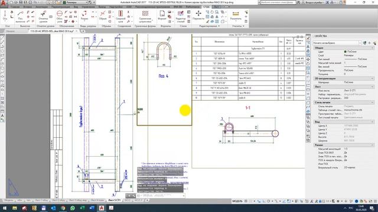Click the quick select icon in Свойства panel

374,43
